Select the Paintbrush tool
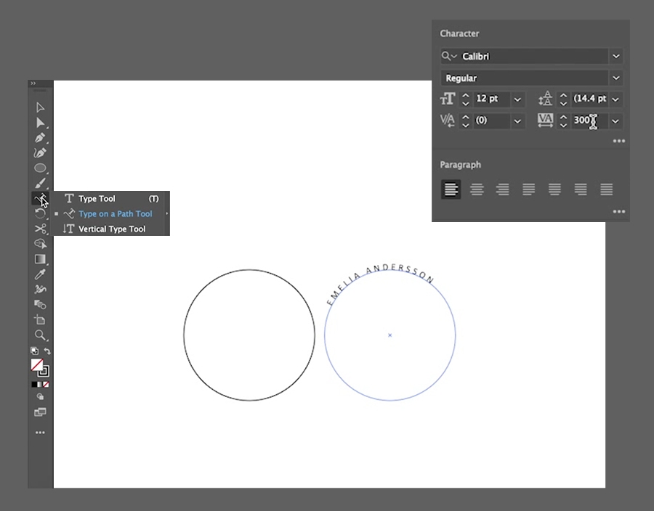 click(x=40, y=183)
